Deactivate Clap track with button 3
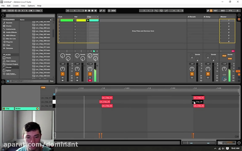This screenshot has width=242, height=151. point(90,74)
